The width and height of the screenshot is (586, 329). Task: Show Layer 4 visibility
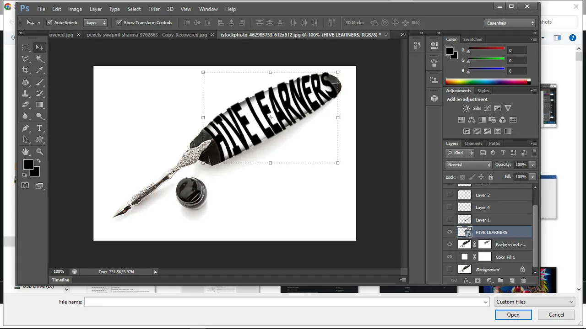pos(450,207)
